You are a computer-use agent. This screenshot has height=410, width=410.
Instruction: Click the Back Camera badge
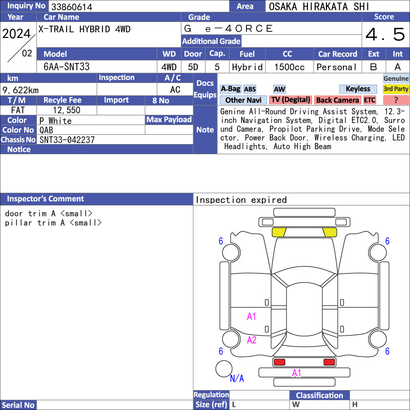337,100
